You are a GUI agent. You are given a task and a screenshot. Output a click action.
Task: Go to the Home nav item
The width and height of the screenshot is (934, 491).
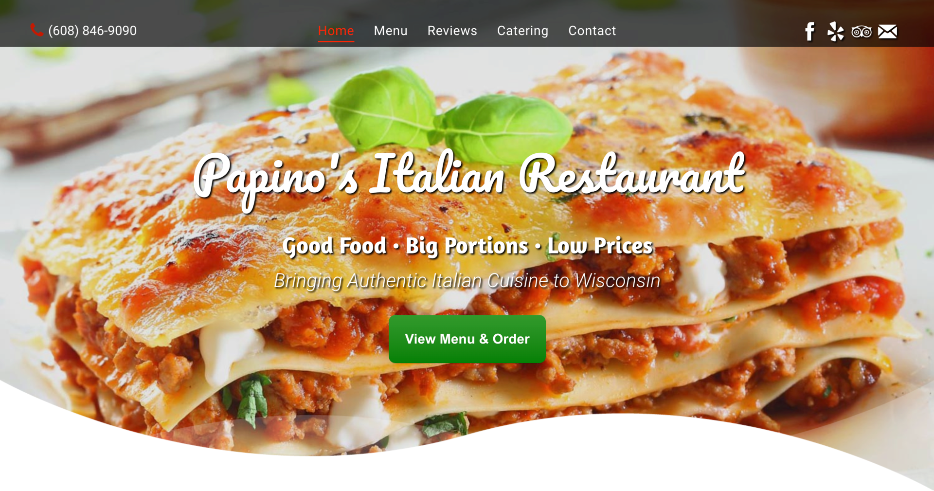(336, 31)
